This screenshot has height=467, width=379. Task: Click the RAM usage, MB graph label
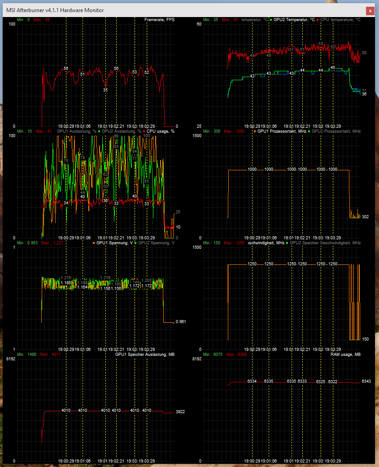pyautogui.click(x=346, y=355)
